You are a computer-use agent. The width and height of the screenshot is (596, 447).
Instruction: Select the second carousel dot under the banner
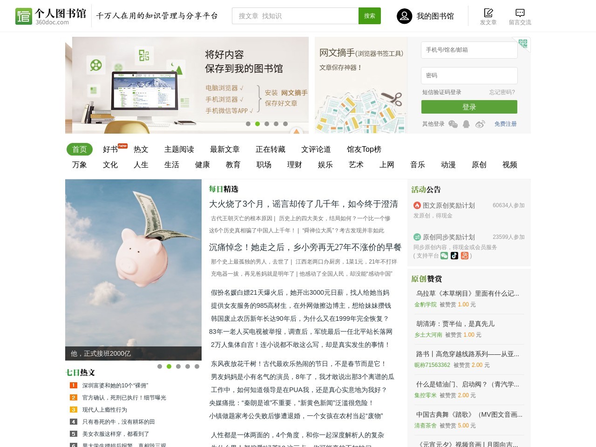coord(257,124)
